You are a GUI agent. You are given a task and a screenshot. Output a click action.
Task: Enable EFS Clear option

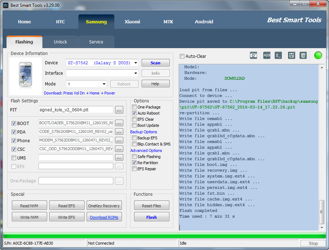134,119
